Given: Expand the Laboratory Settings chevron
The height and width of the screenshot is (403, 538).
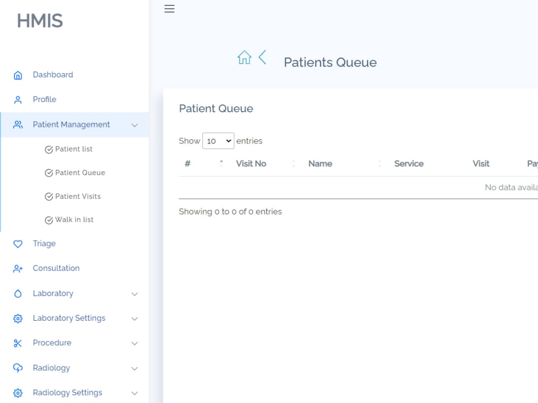Looking at the screenshot, I should pos(134,319).
